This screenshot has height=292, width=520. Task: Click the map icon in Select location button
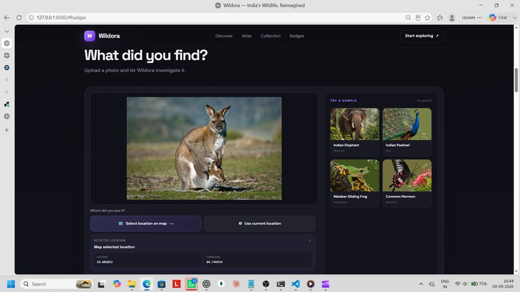[x=121, y=224]
